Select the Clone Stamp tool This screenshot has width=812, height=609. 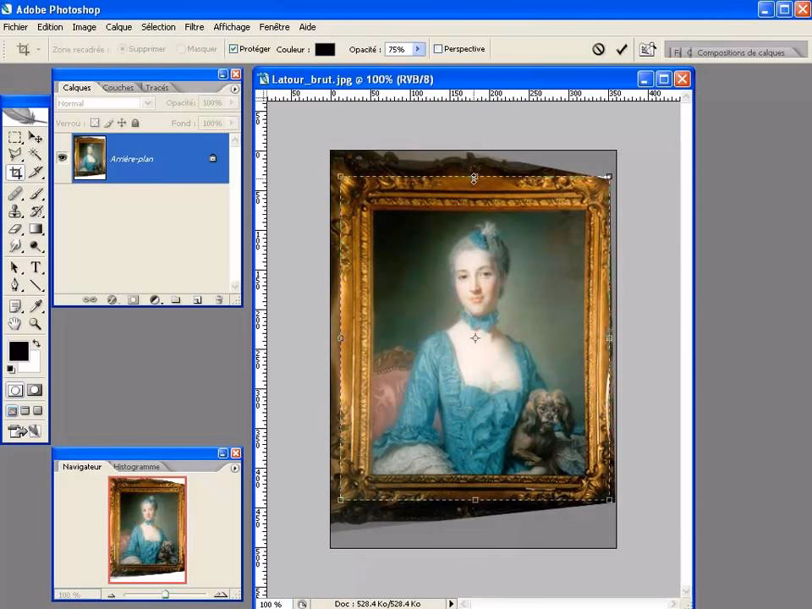pyautogui.click(x=16, y=211)
